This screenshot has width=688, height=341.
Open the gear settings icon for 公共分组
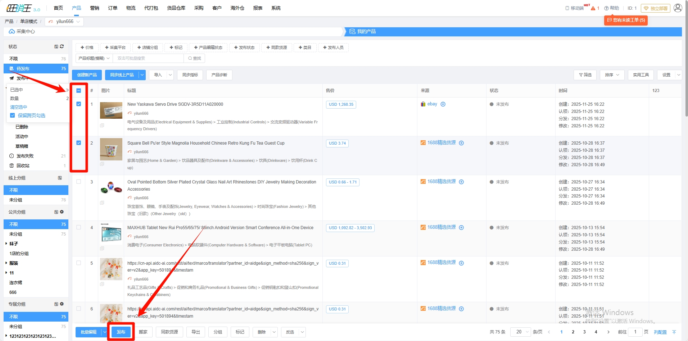tap(62, 212)
